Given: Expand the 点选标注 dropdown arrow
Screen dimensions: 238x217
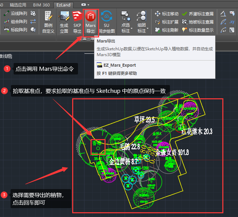Looking at the screenshot, I should coord(131,28).
